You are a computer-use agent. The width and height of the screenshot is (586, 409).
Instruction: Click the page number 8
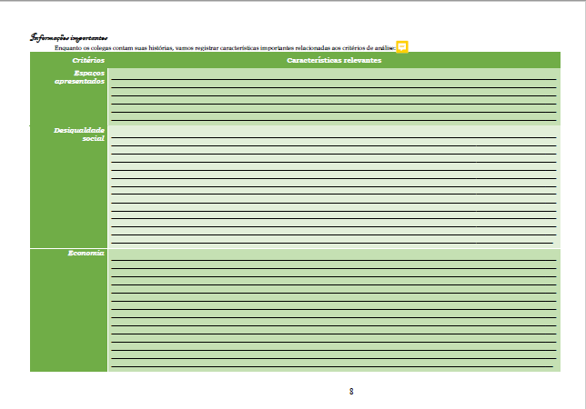point(351,391)
